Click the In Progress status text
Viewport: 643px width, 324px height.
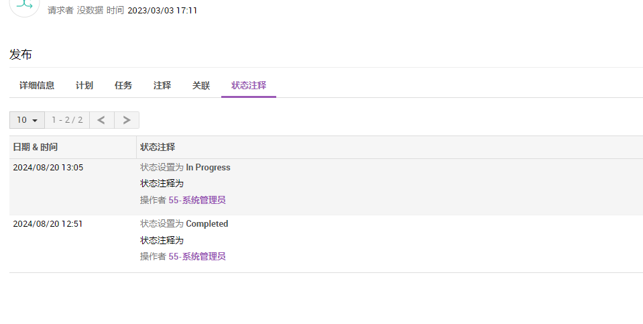(208, 168)
